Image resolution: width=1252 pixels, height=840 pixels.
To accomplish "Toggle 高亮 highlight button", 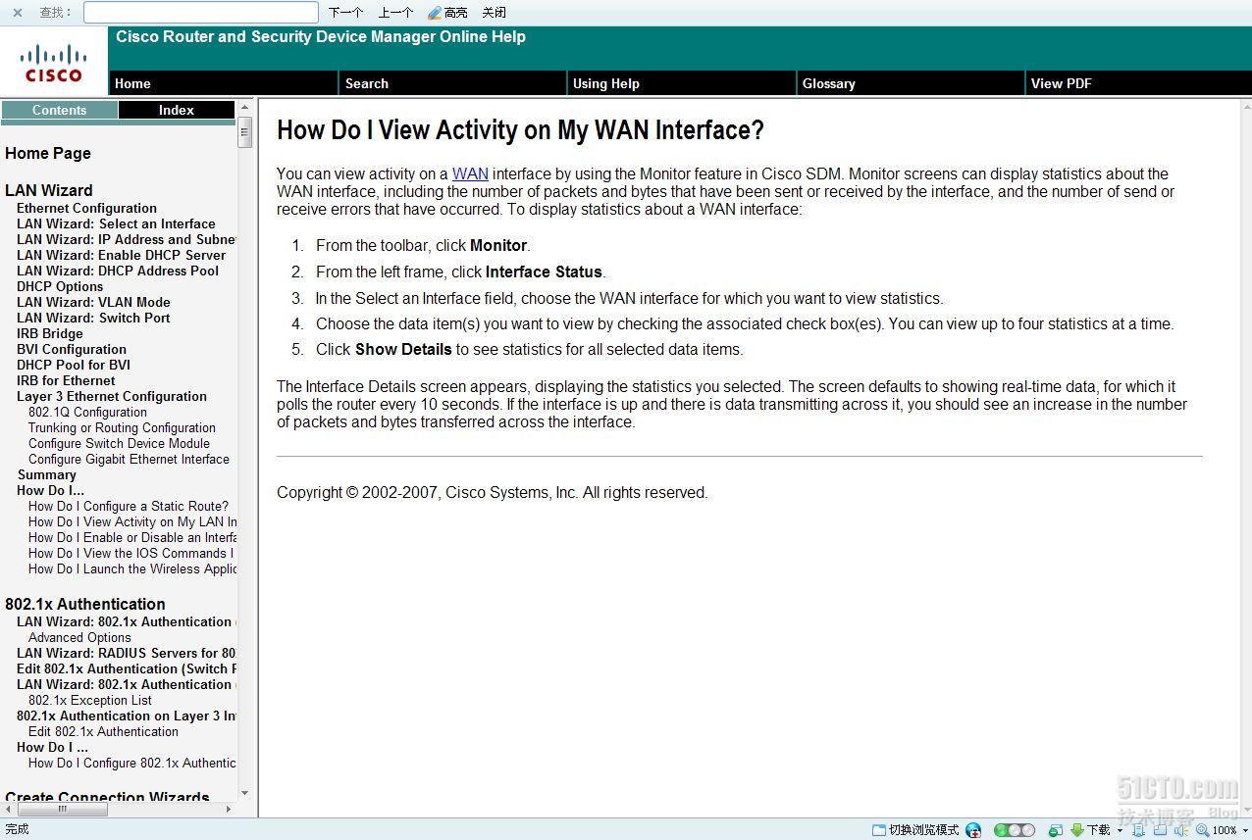I will (447, 13).
